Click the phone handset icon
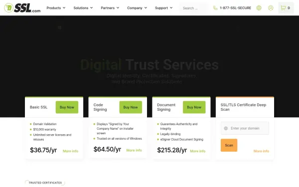This screenshot has width=299, height=187. click(x=215, y=8)
